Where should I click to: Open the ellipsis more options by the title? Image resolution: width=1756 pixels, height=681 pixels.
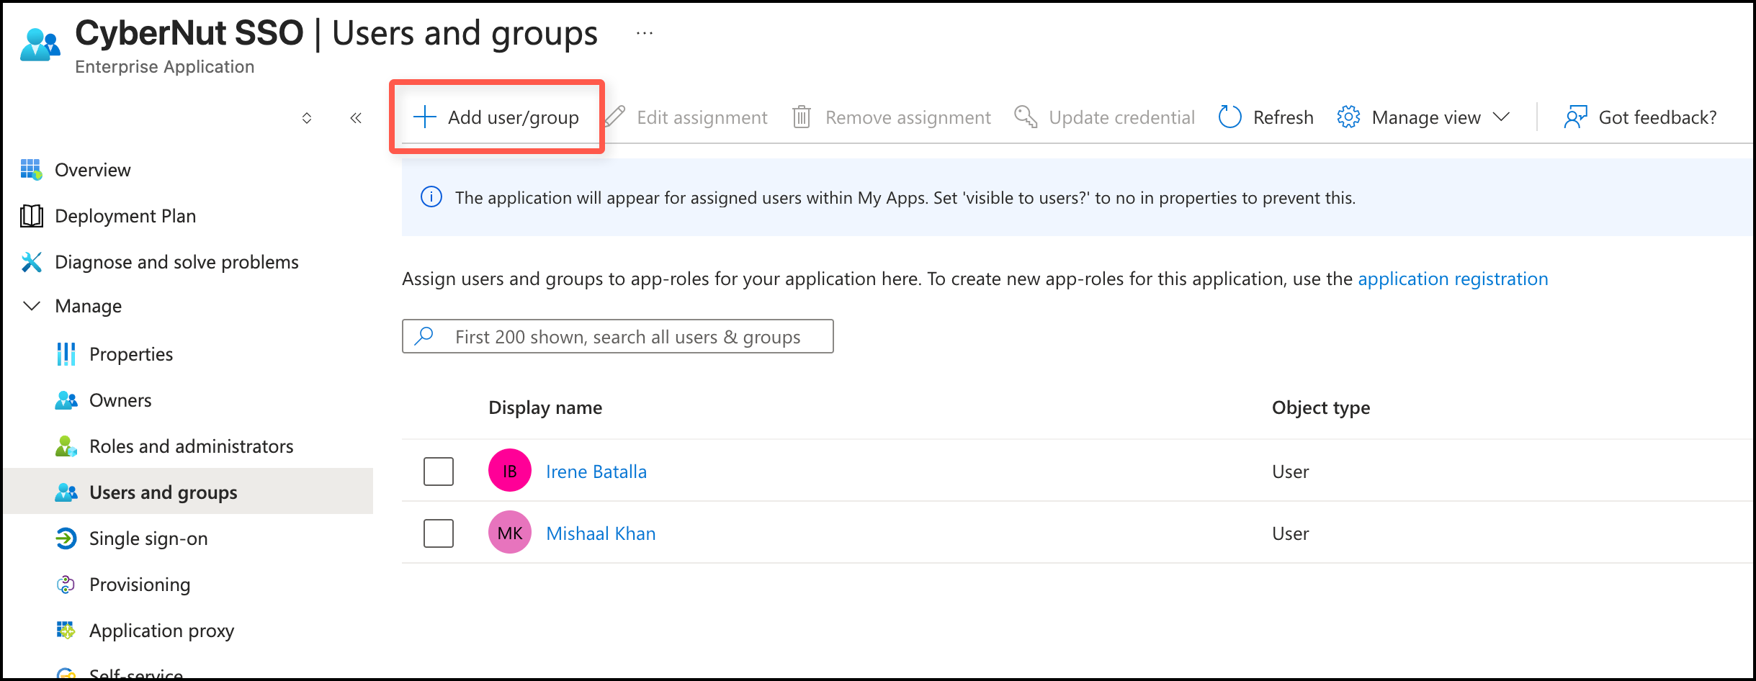click(645, 33)
